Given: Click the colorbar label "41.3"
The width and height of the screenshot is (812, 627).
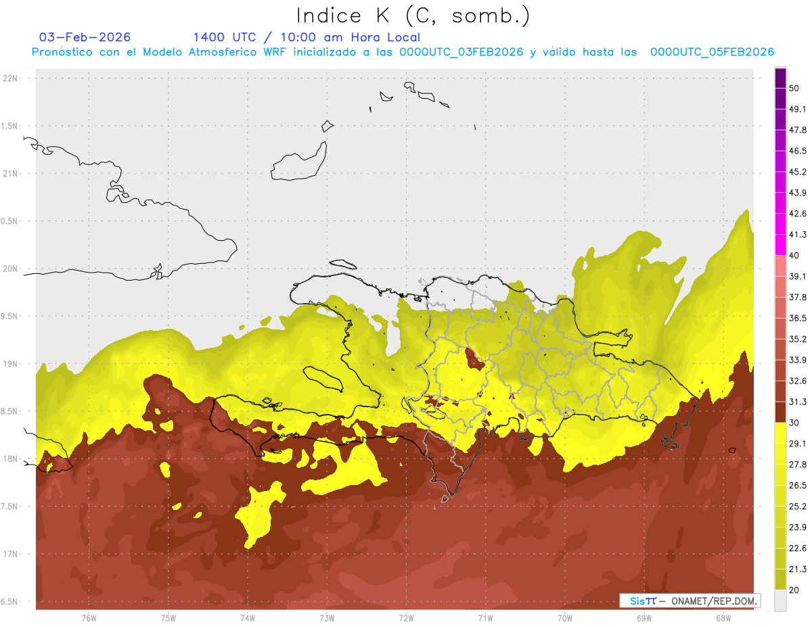Looking at the screenshot, I should 798,235.
